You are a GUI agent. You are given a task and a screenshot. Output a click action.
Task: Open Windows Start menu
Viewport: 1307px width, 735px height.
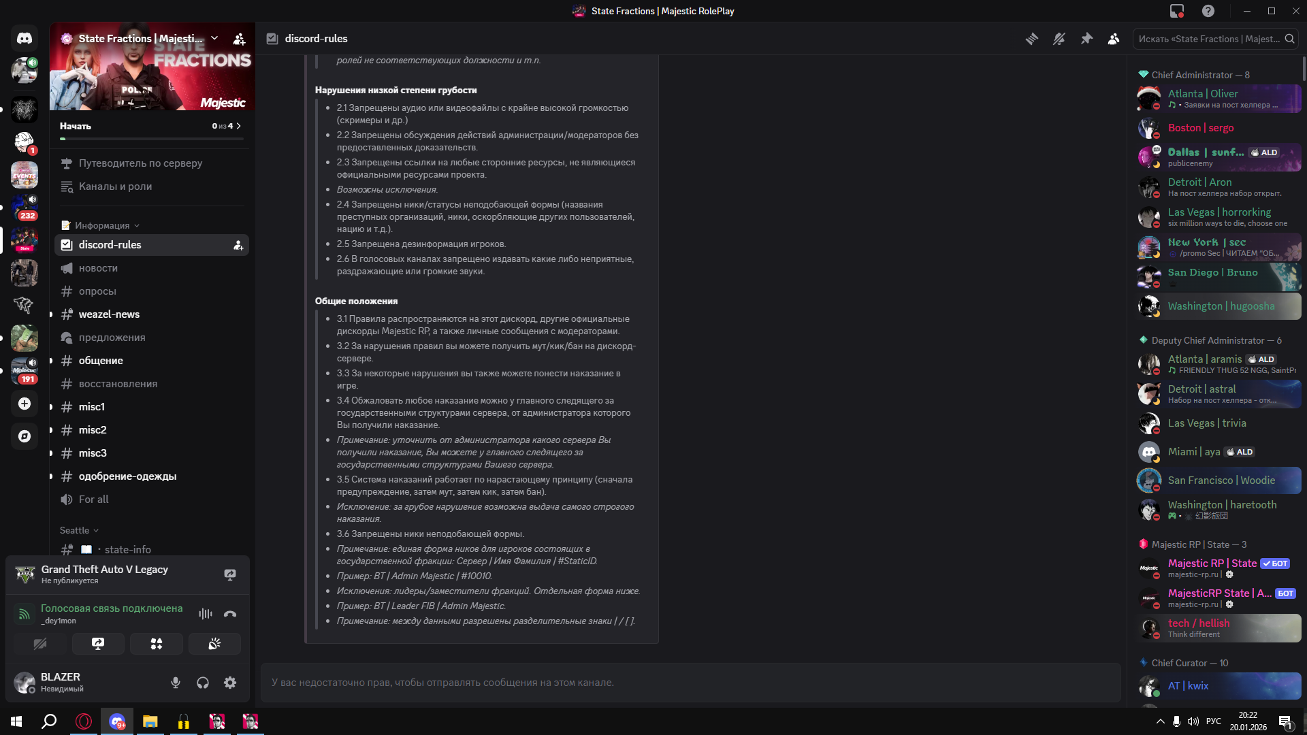16,721
